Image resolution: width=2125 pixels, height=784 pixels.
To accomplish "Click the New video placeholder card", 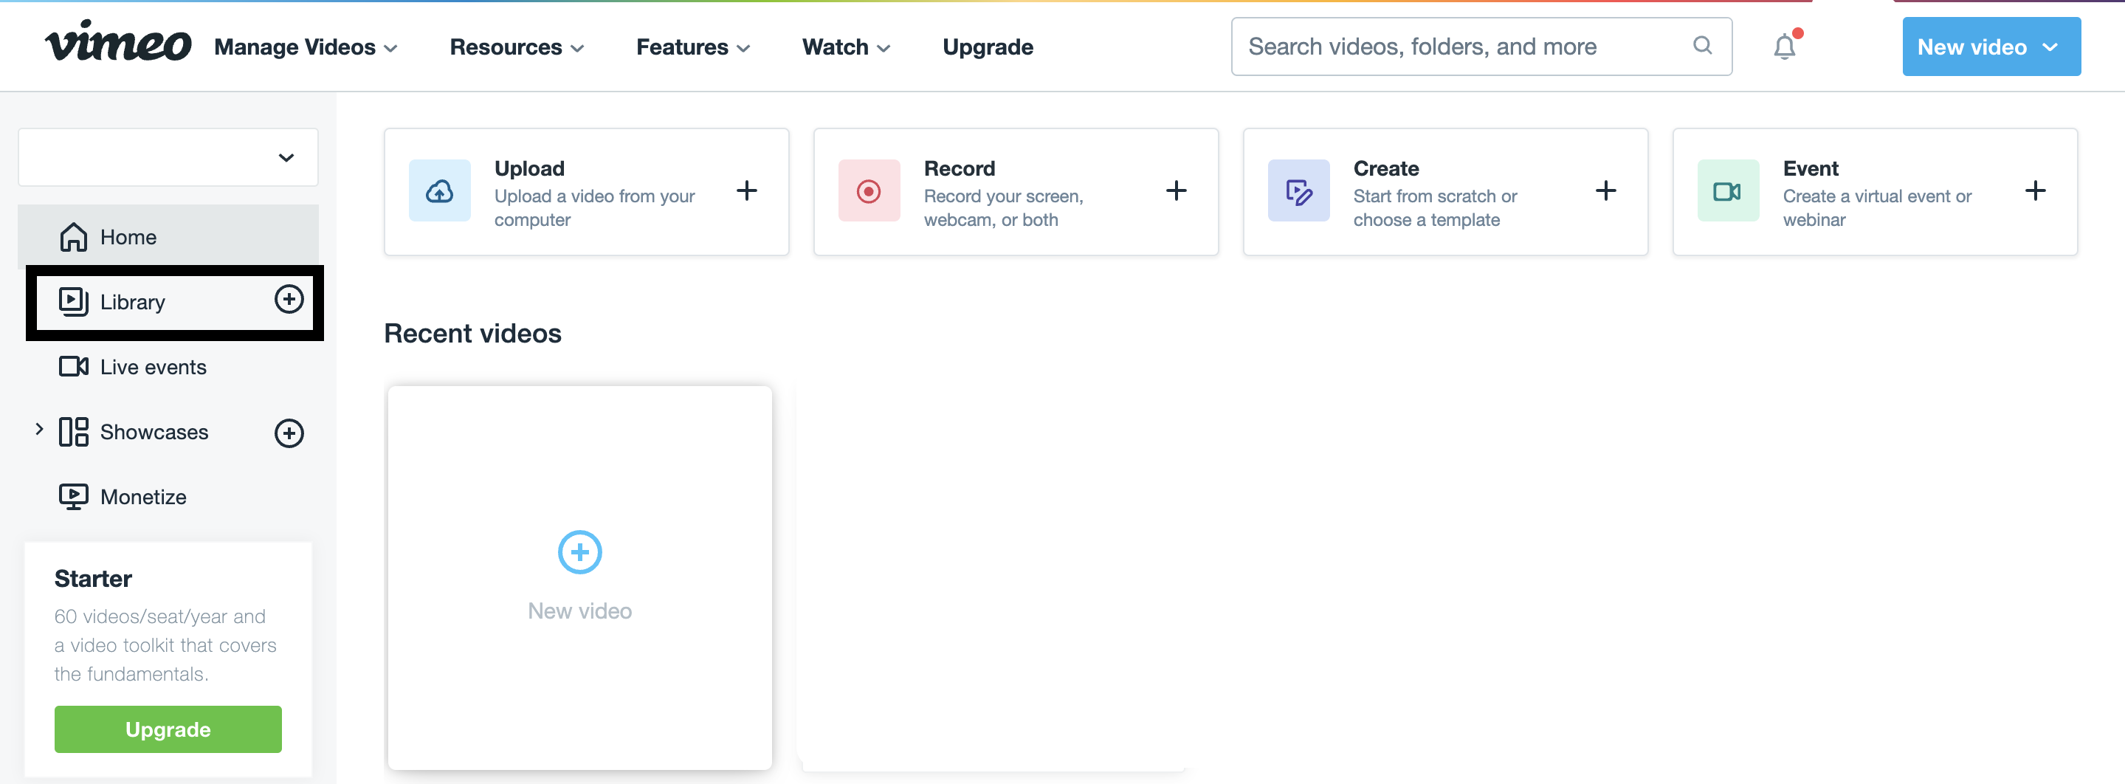I will click(580, 578).
